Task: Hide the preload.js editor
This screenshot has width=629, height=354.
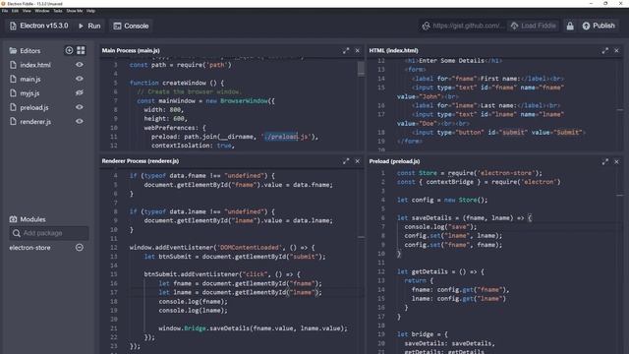Action: point(80,107)
